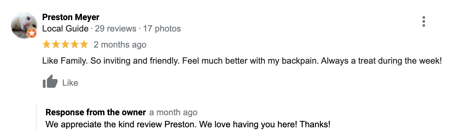View the reviewer's 29 reviews
This screenshot has height=138, width=466.
click(115, 29)
